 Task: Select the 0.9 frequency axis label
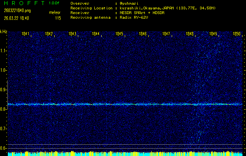(x=4, y=90)
